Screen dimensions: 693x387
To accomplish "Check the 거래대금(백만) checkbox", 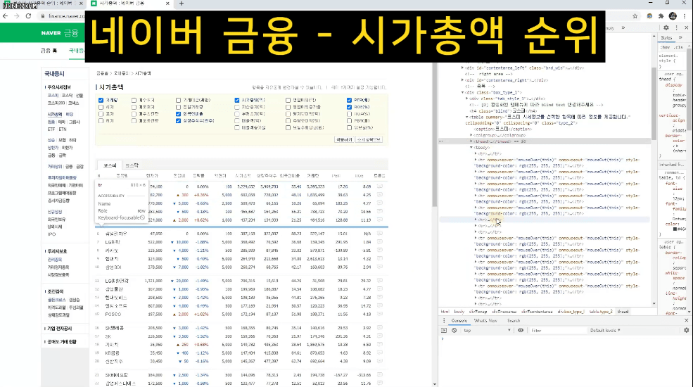I will click(178, 101).
